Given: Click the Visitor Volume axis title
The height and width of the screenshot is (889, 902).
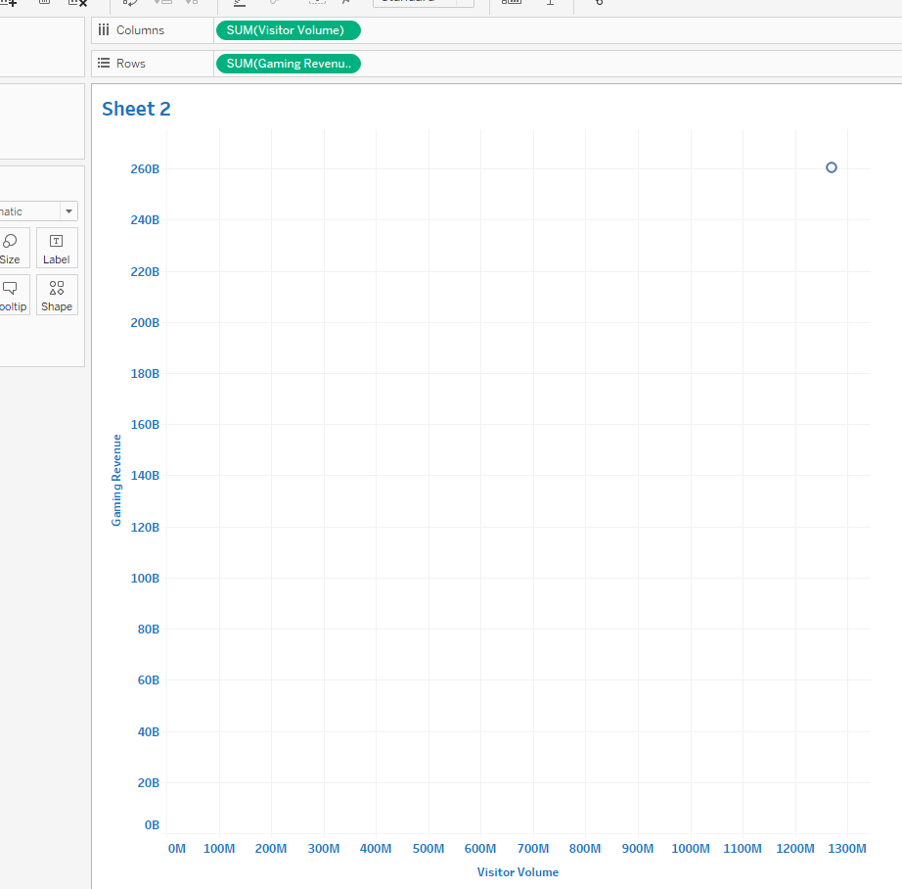Looking at the screenshot, I should pos(518,872).
